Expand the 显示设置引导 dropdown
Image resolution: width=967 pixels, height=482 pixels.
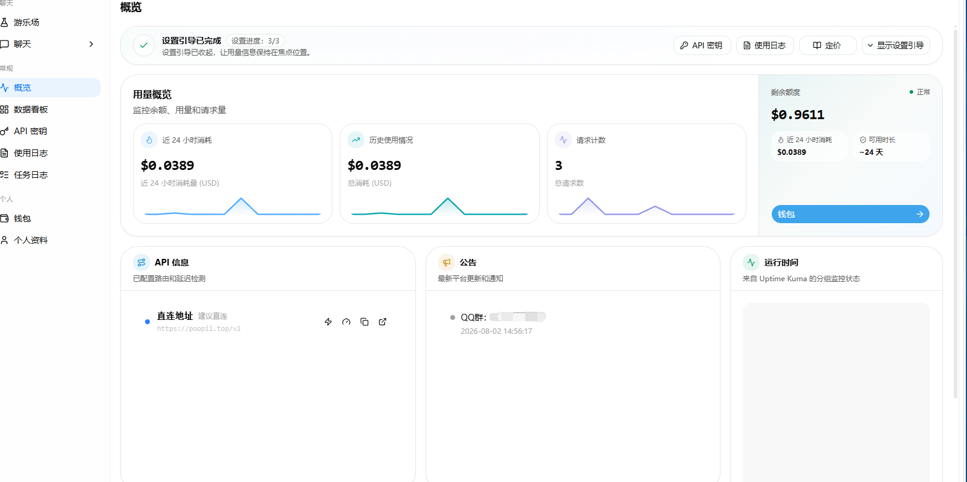pyautogui.click(x=896, y=45)
